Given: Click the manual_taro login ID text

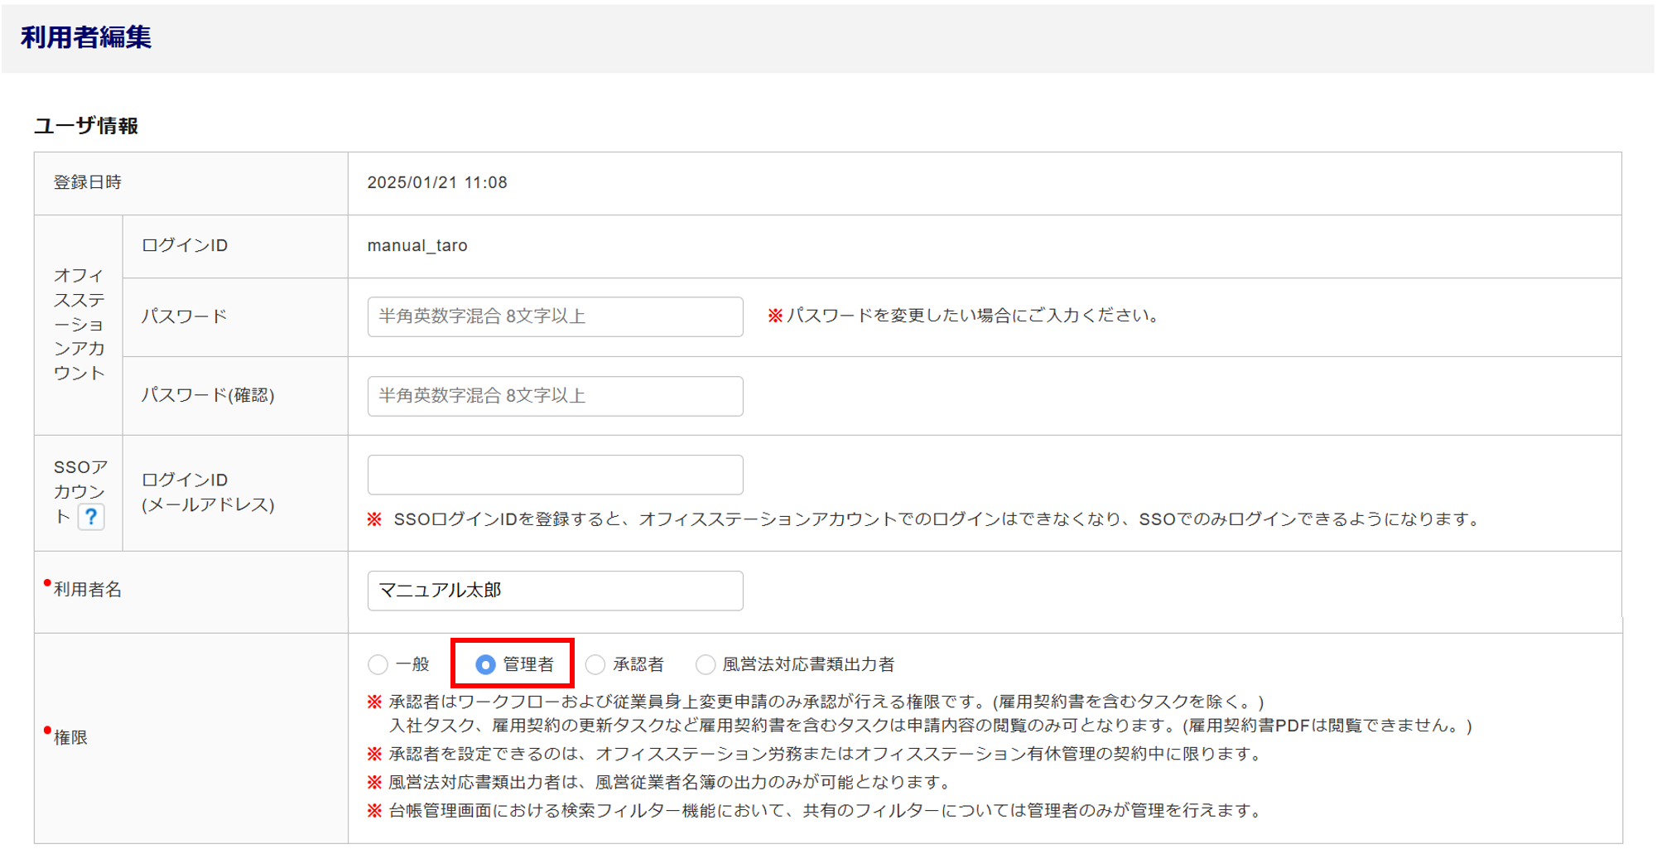Looking at the screenshot, I should tap(417, 246).
